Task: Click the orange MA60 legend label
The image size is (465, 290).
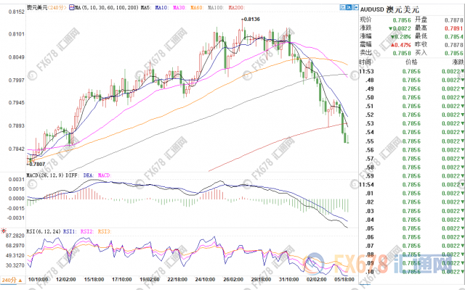Action: pyautogui.click(x=197, y=7)
